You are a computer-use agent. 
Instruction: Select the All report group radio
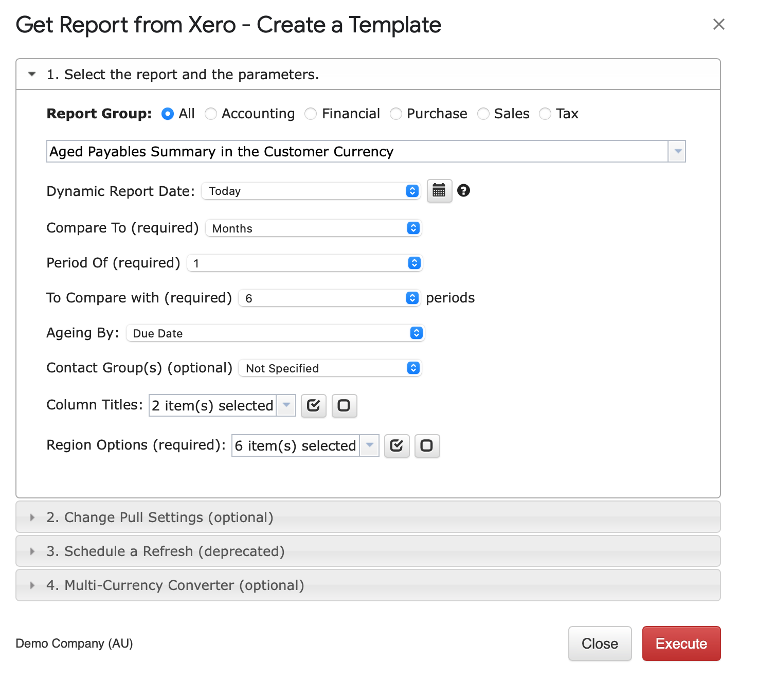pos(167,114)
